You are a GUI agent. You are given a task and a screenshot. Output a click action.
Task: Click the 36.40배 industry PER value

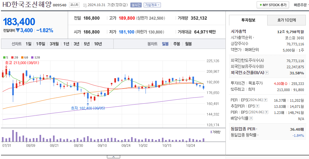297,129
